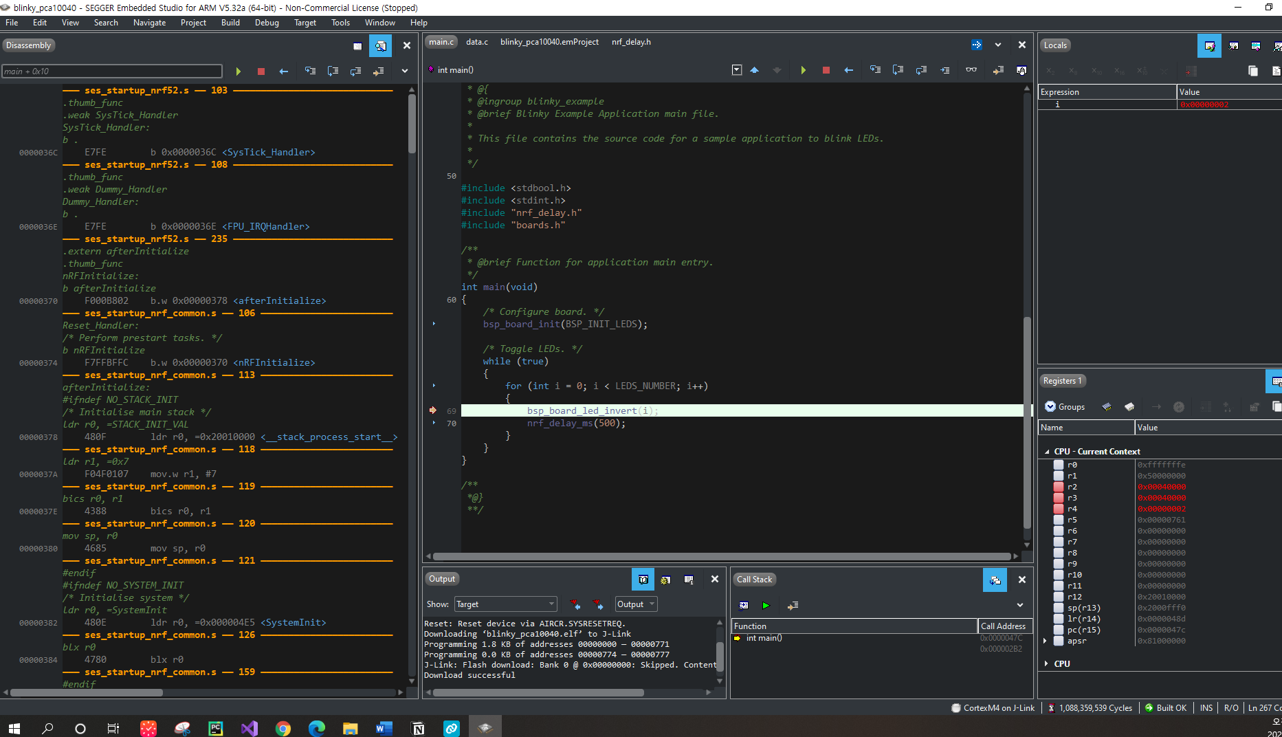Click second white chip icon in Registers toolbar

pyautogui.click(x=1129, y=407)
